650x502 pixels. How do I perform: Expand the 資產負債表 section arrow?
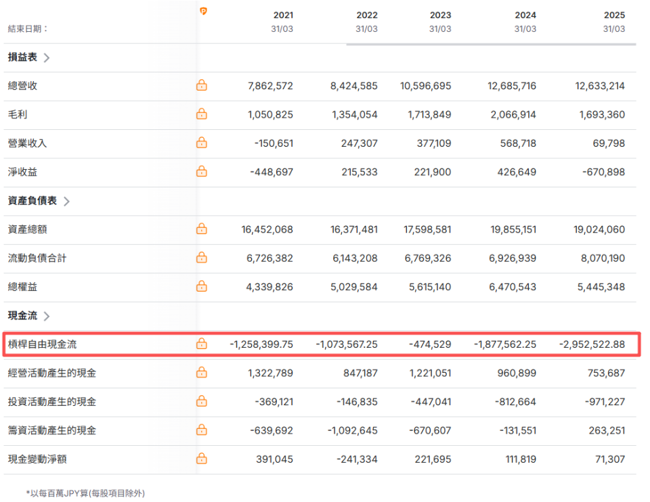point(66,201)
